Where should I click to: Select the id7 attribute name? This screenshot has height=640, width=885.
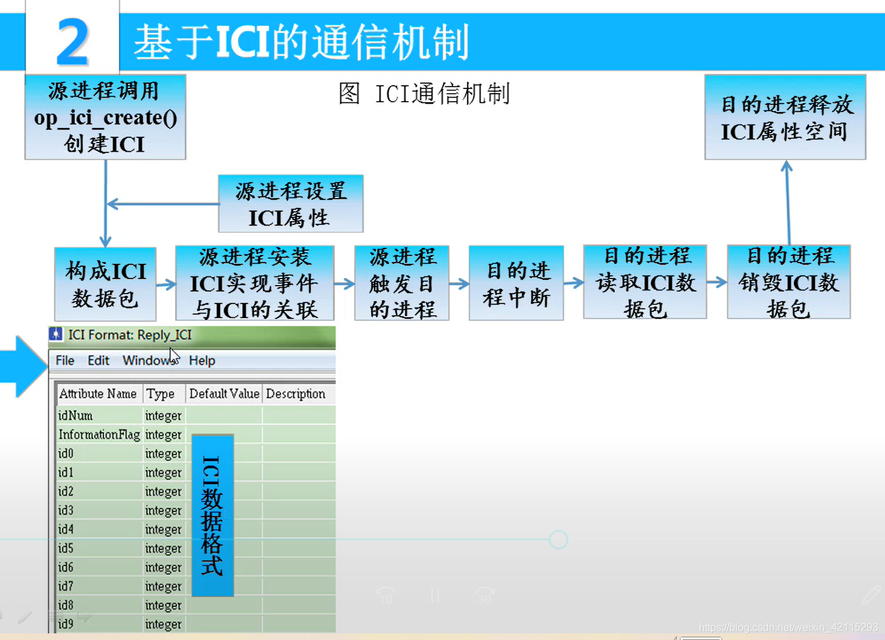(66, 587)
